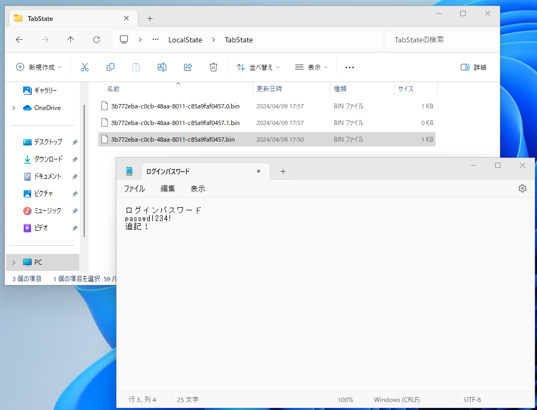Click the chevron after the PC icon in address bar
This screenshot has height=410, width=537.
[140, 40]
